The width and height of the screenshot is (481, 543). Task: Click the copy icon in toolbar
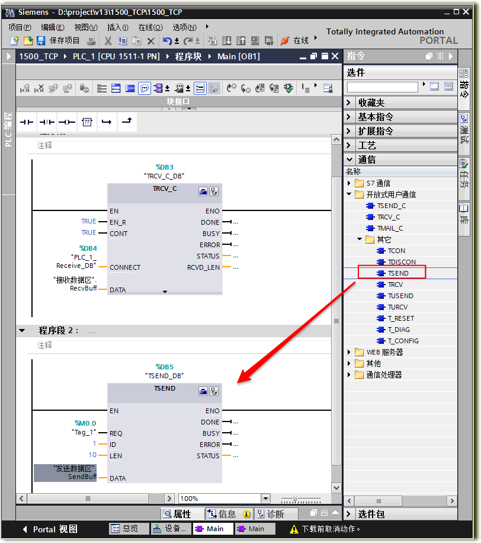pyautogui.click(x=122, y=41)
